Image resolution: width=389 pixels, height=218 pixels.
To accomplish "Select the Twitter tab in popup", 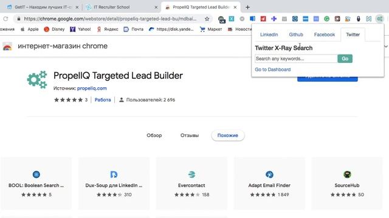I will click(353, 35).
